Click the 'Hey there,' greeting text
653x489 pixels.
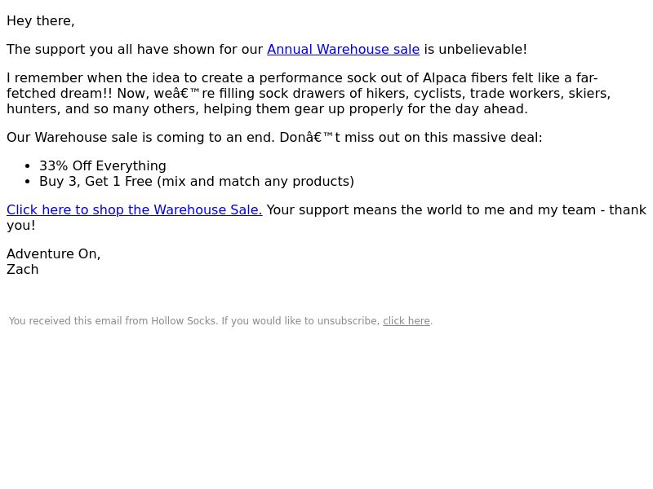click(40, 21)
